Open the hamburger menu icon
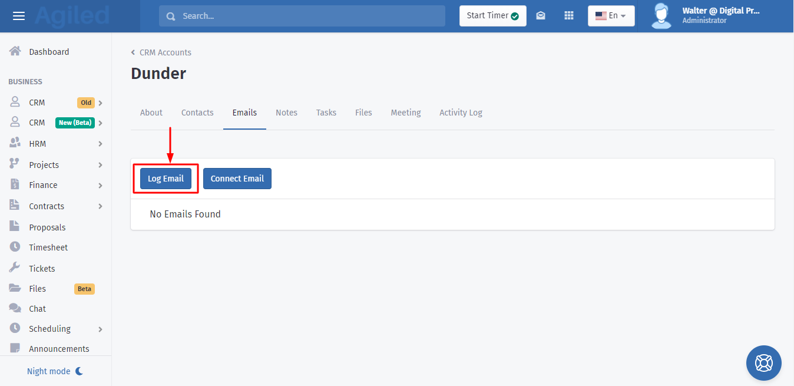This screenshot has width=794, height=386. coord(19,16)
